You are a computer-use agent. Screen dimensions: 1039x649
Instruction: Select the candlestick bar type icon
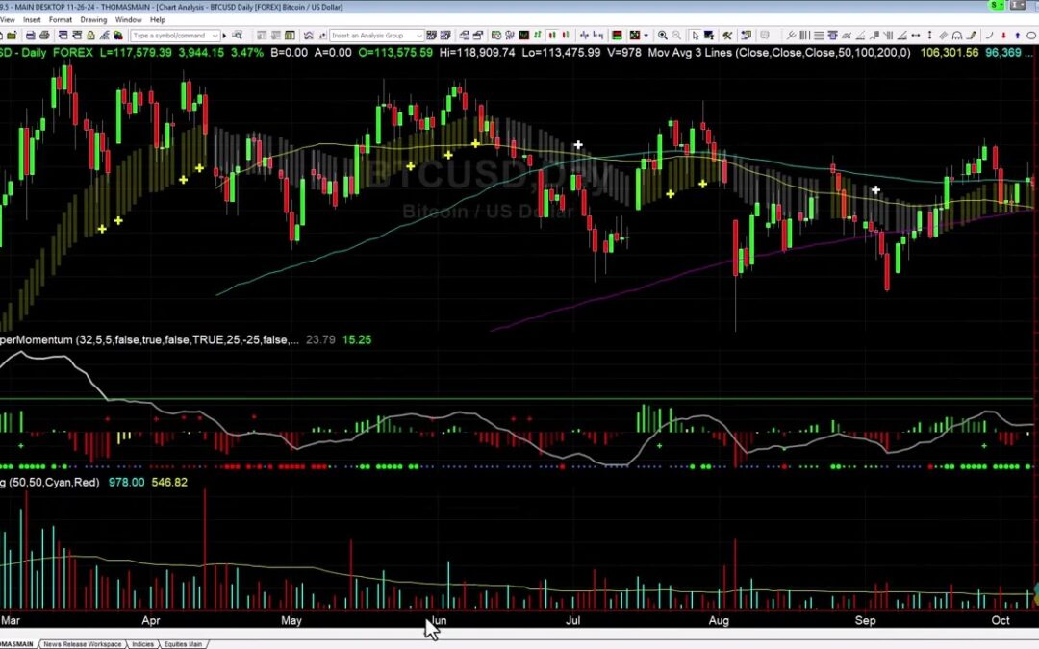[551, 36]
